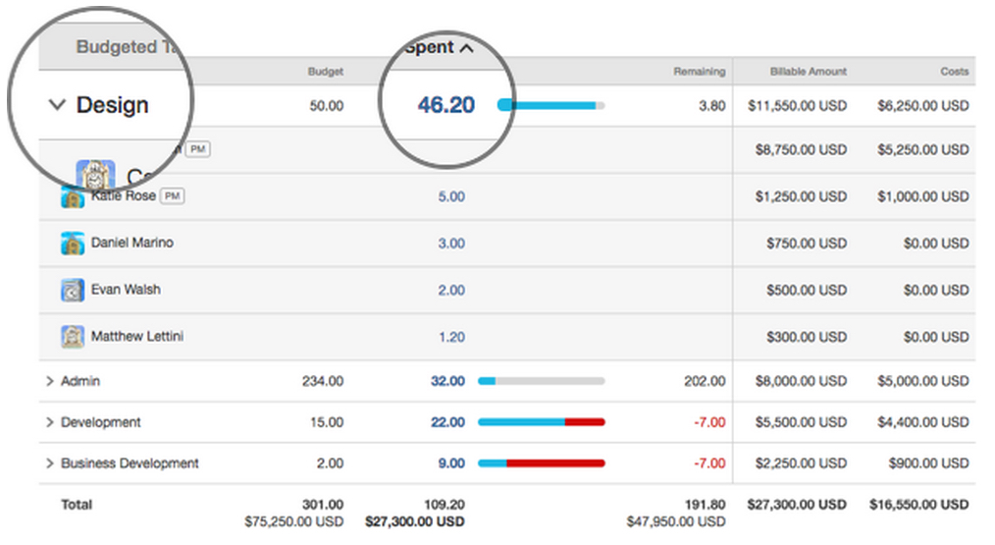
Task: Select the Business Development task label
Action: [x=131, y=463]
